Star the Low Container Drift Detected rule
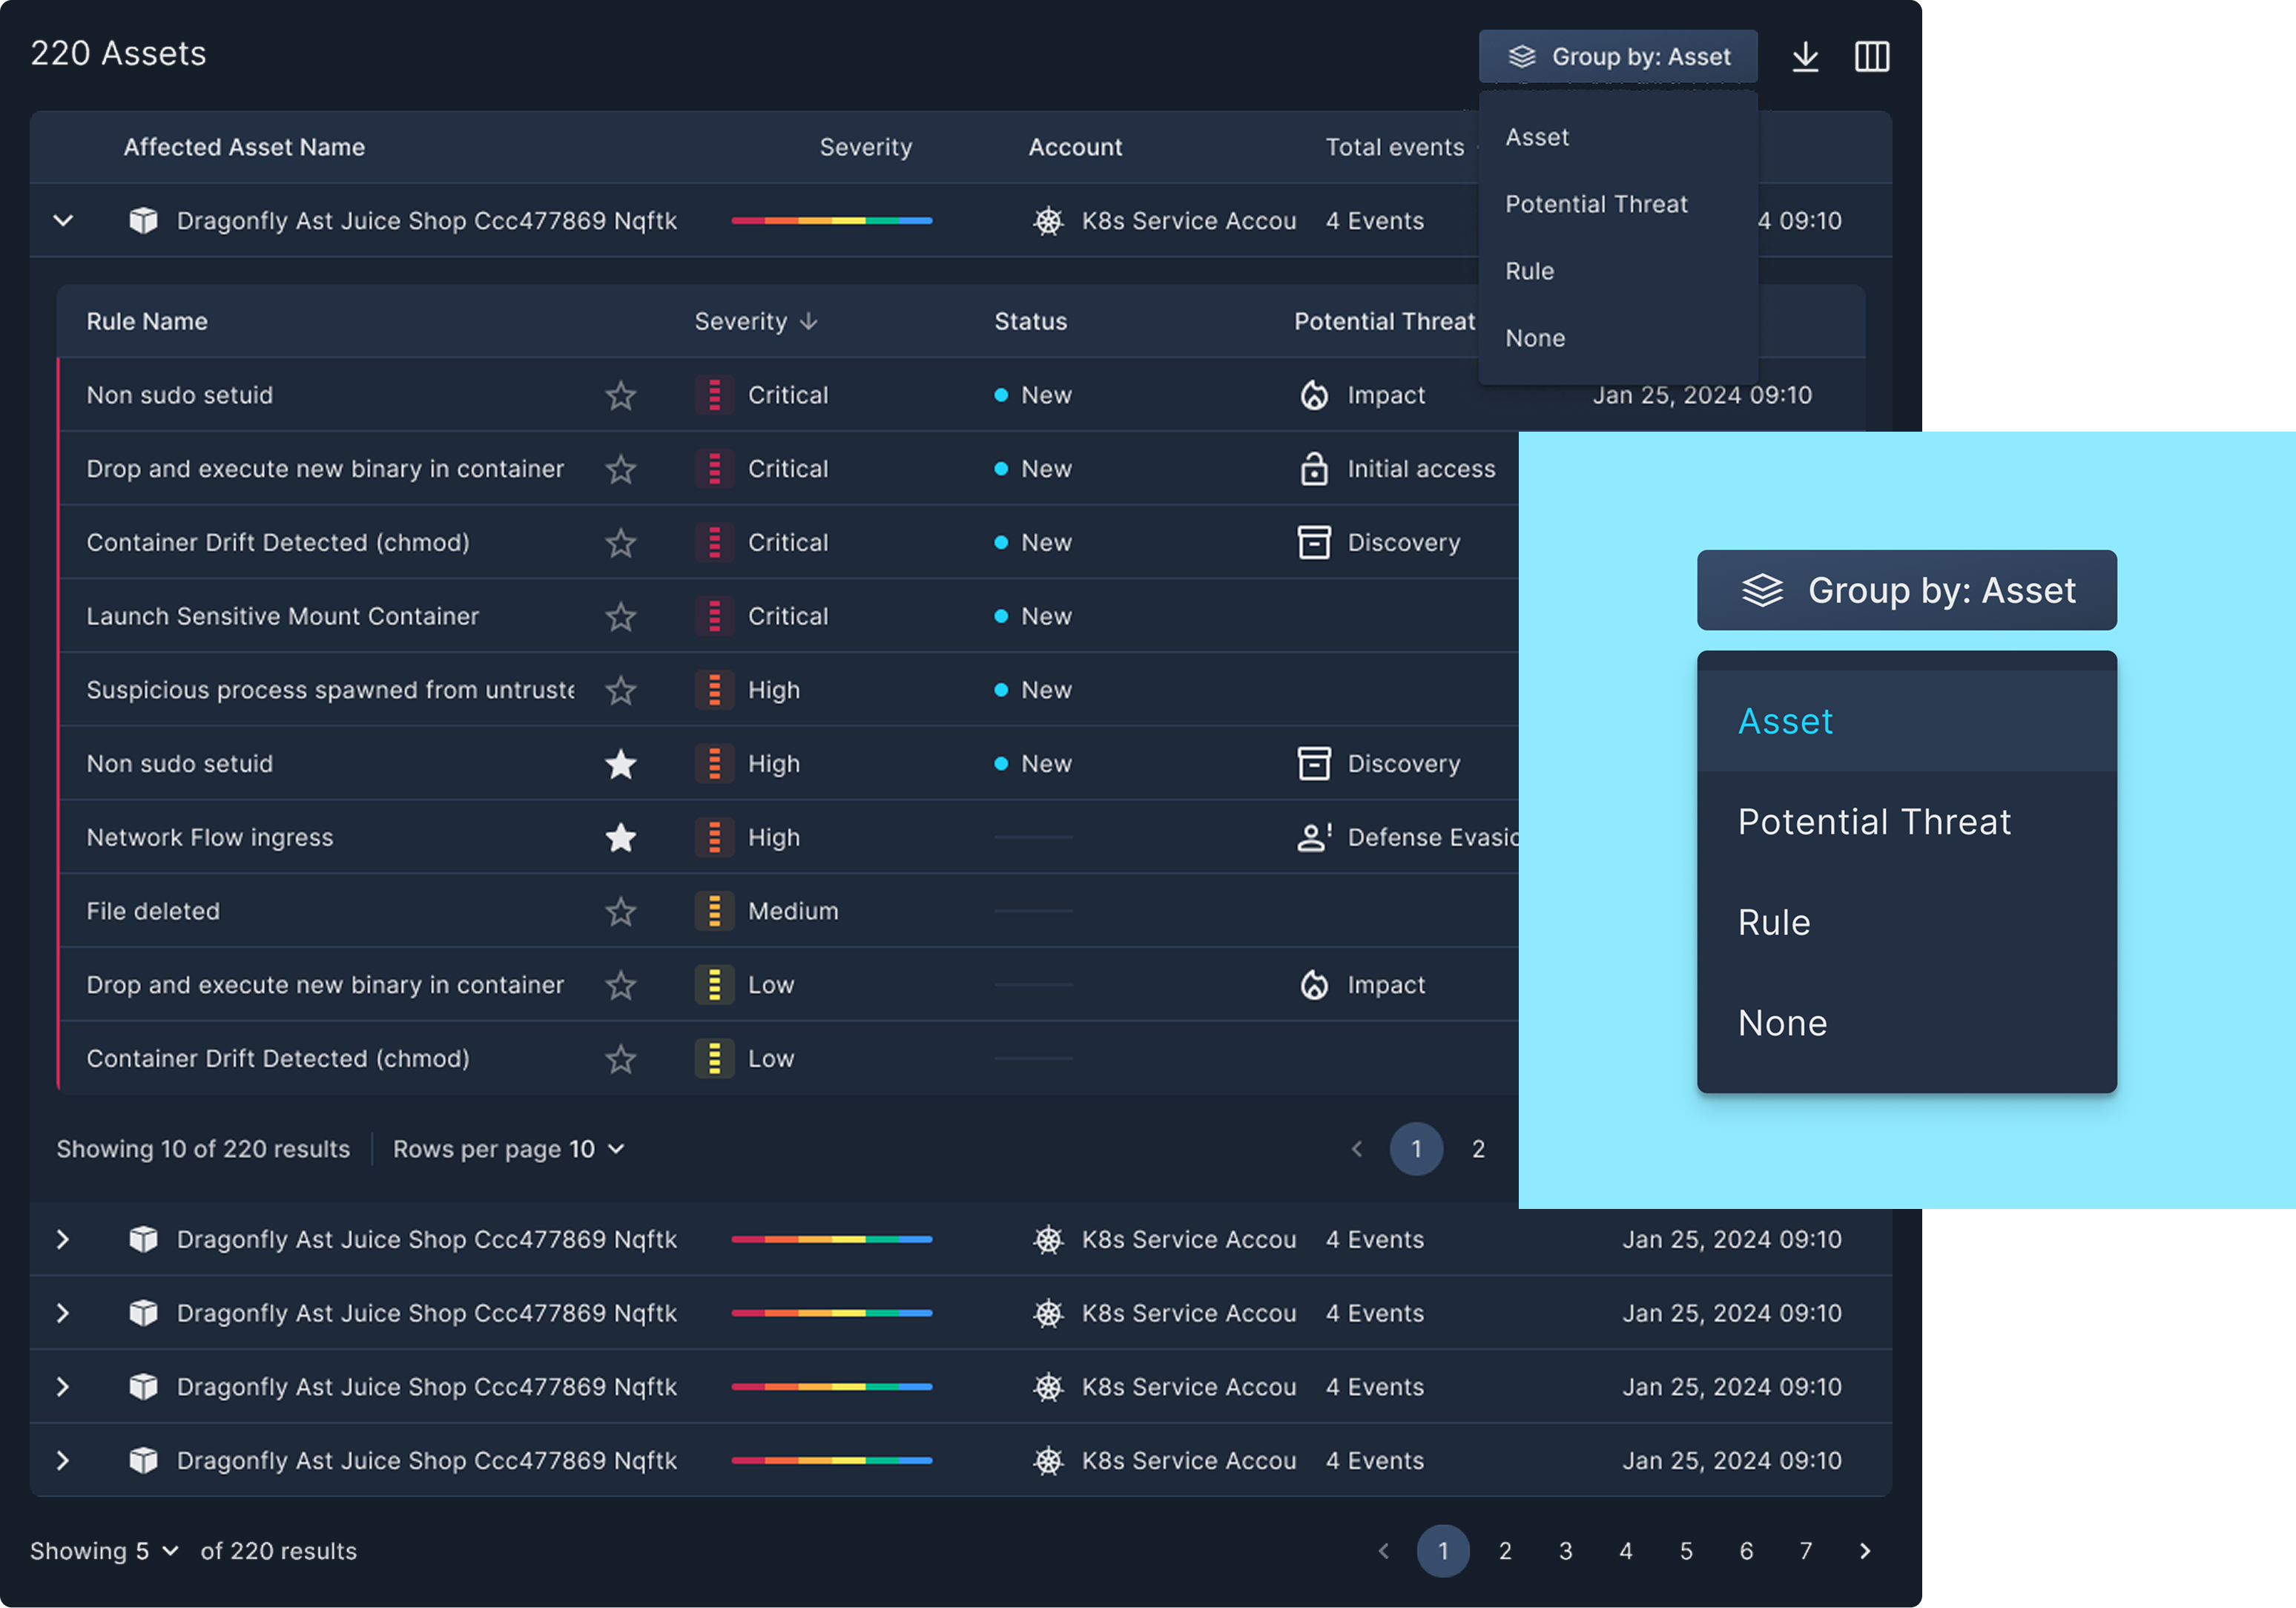Viewport: 2296px width, 1608px height. [x=621, y=1058]
